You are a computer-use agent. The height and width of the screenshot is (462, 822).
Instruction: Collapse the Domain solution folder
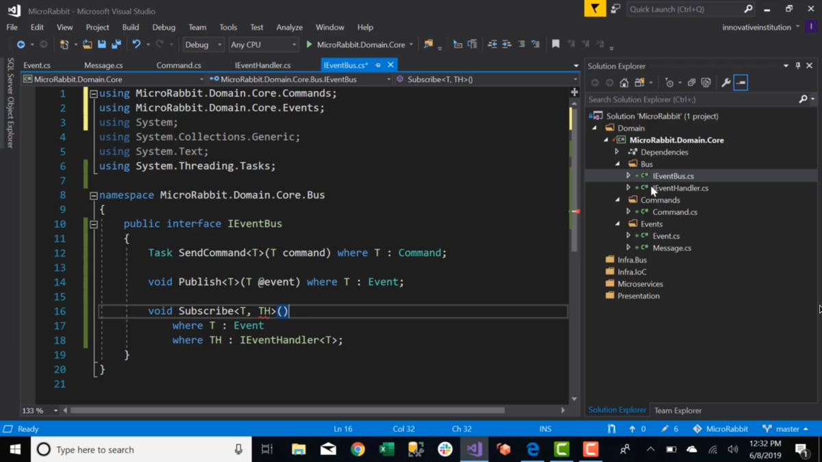(595, 128)
